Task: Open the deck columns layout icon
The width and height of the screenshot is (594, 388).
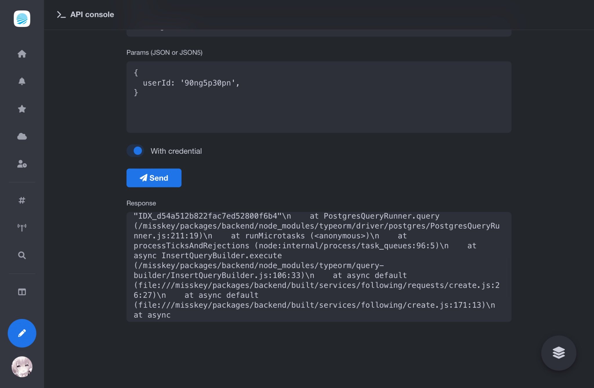Action: (x=22, y=292)
